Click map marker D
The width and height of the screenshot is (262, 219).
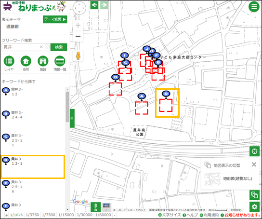166,95
